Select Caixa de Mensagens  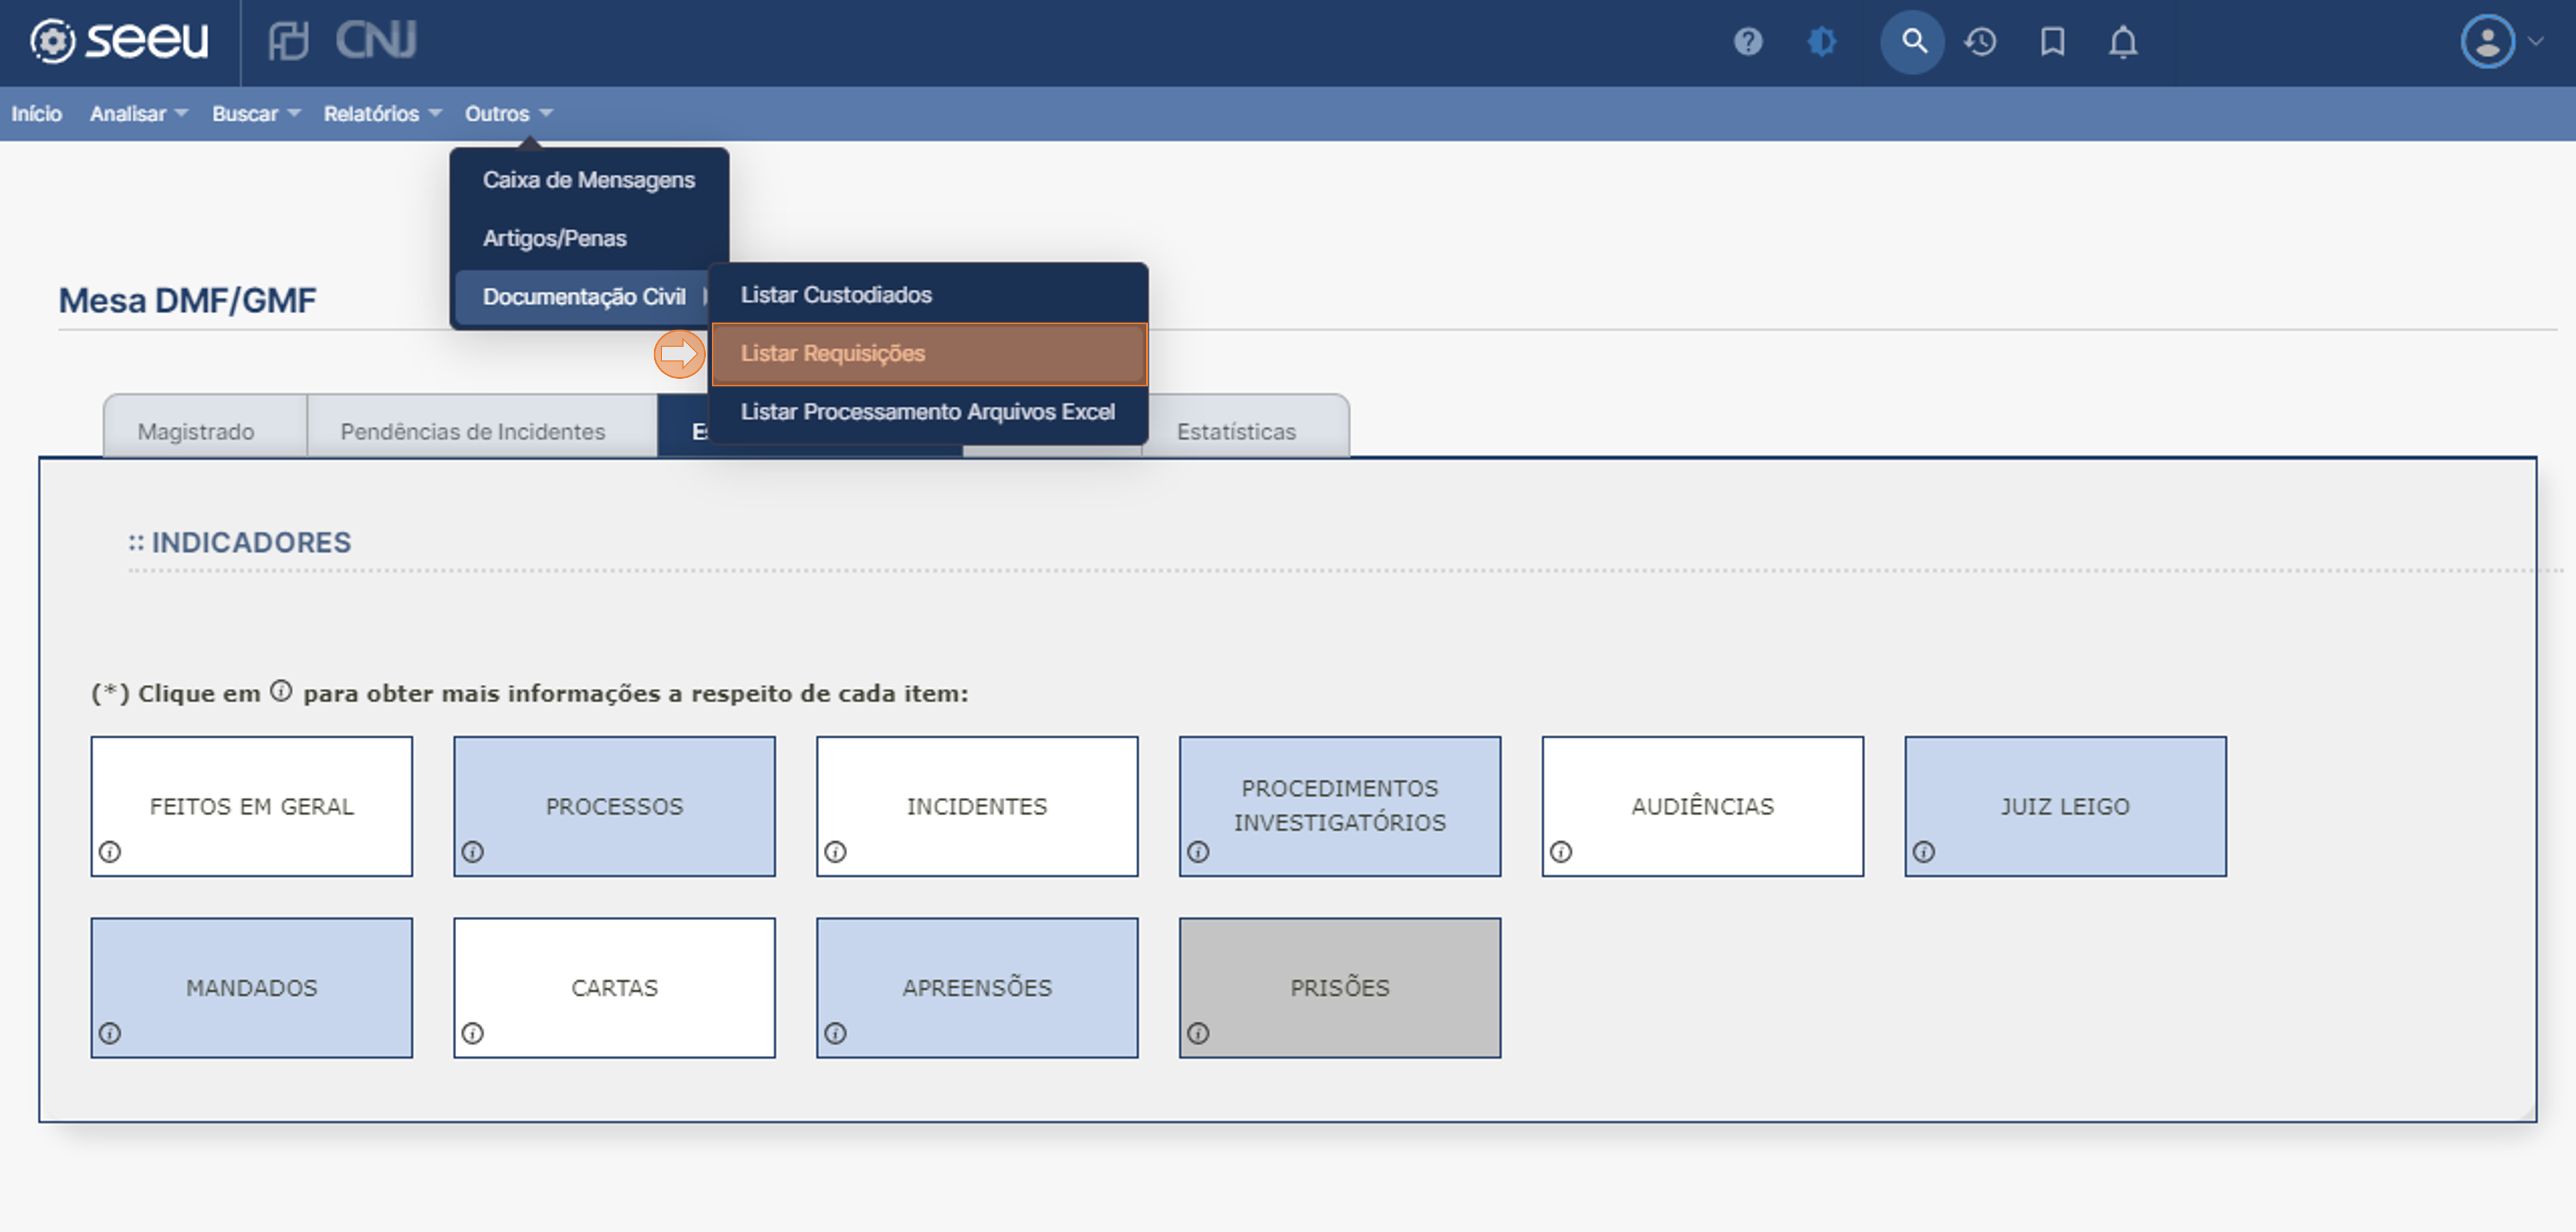point(589,180)
